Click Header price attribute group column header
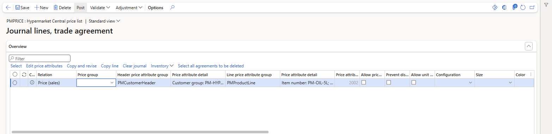Screen dimensions: 552x134 pyautogui.click(x=143, y=75)
